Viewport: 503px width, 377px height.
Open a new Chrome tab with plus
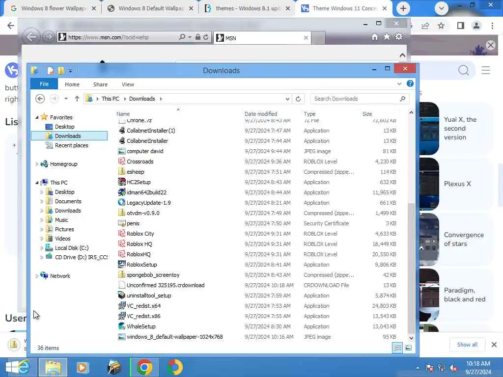coord(403,8)
